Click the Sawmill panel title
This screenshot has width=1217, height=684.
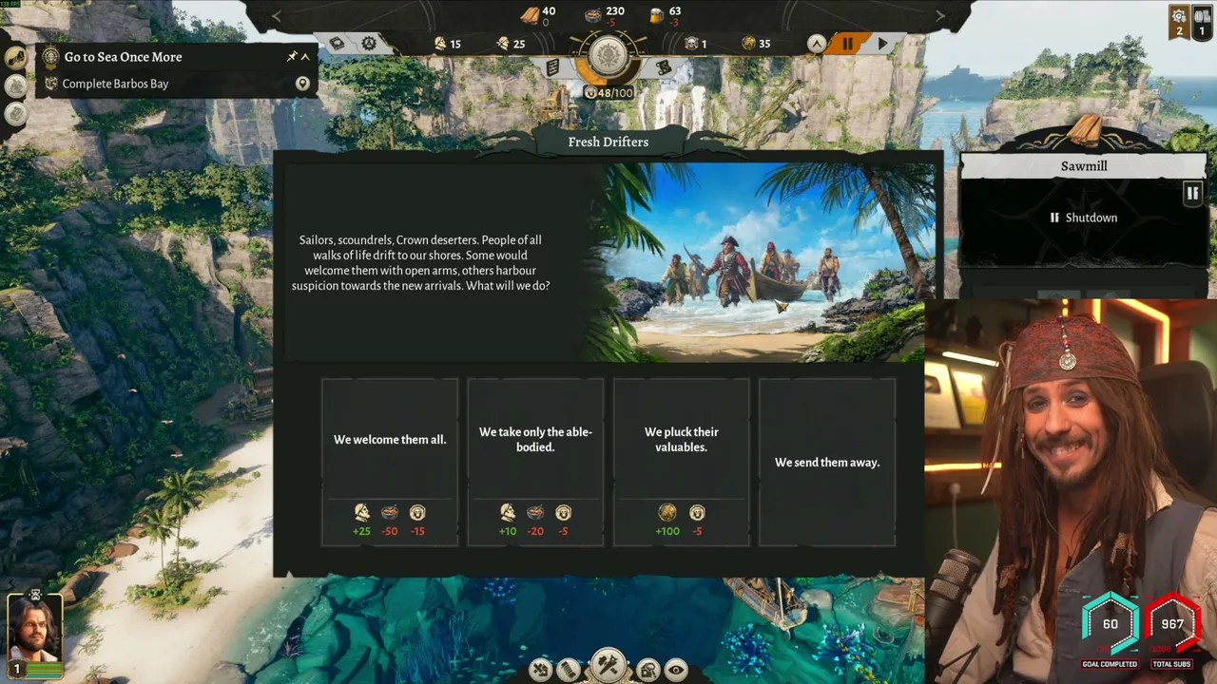(1084, 166)
